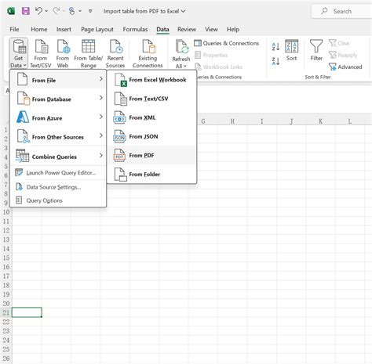Expand the Undo history dropdown
This screenshot has width=372, height=364.
[x=46, y=11]
